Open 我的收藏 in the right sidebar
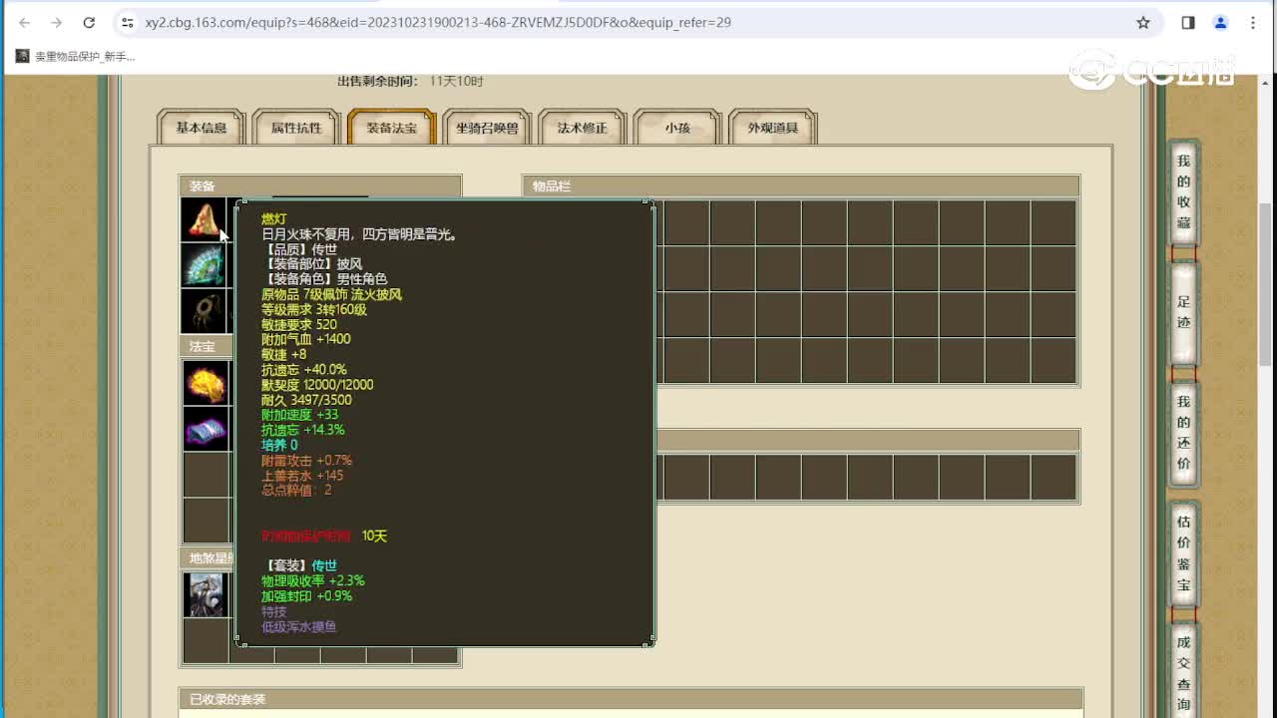 tap(1183, 191)
